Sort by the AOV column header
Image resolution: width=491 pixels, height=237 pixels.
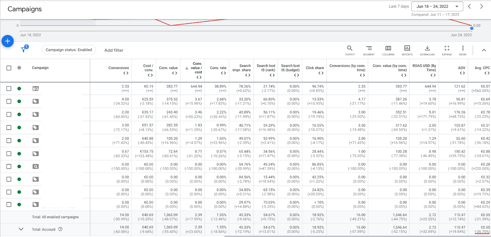tap(462, 68)
